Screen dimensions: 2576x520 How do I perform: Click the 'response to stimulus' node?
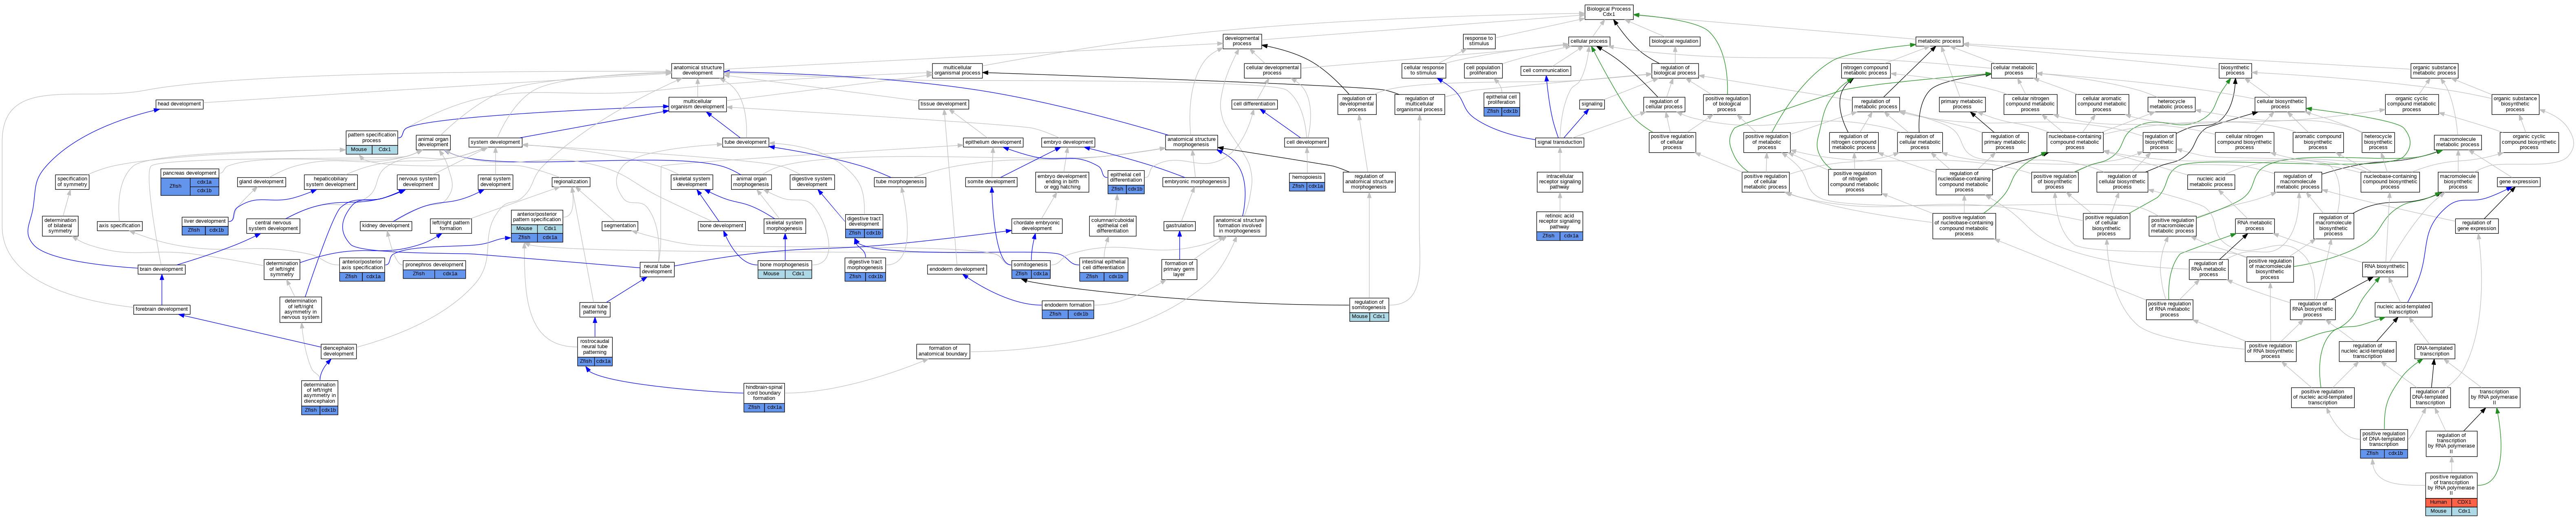pyautogui.click(x=1478, y=41)
